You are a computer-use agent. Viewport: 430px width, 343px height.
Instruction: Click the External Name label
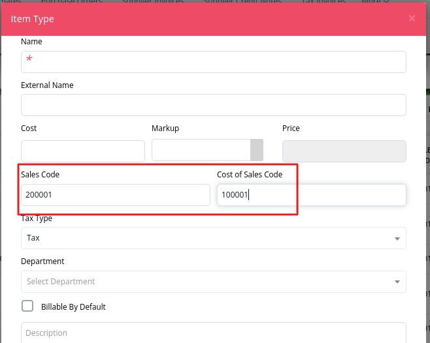coord(47,85)
